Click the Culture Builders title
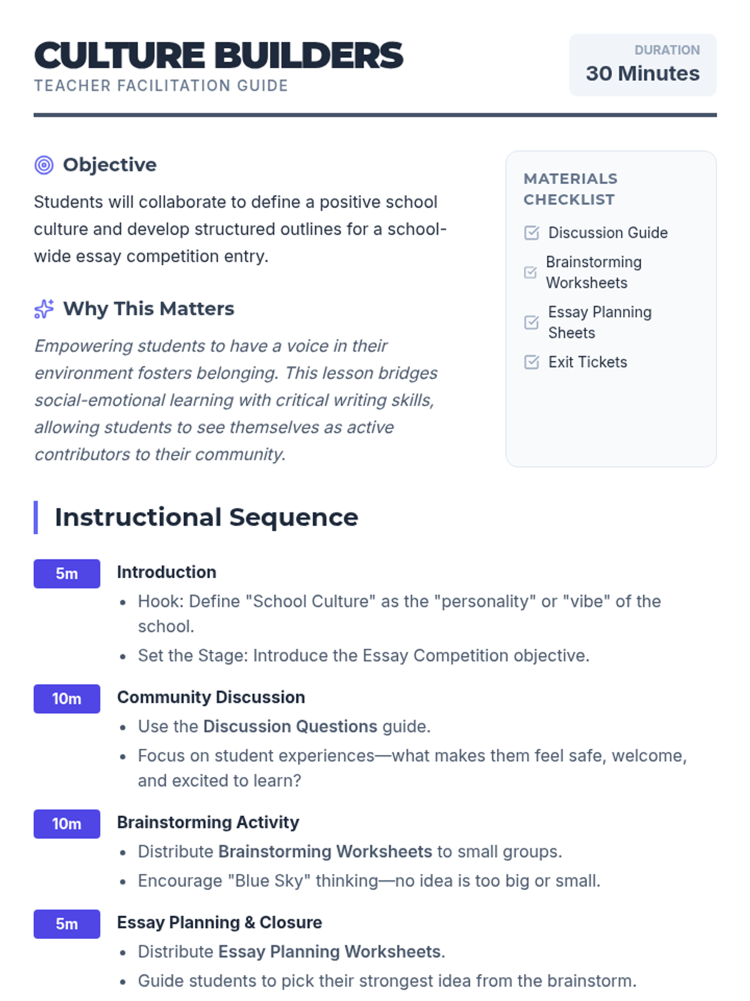 (x=219, y=56)
